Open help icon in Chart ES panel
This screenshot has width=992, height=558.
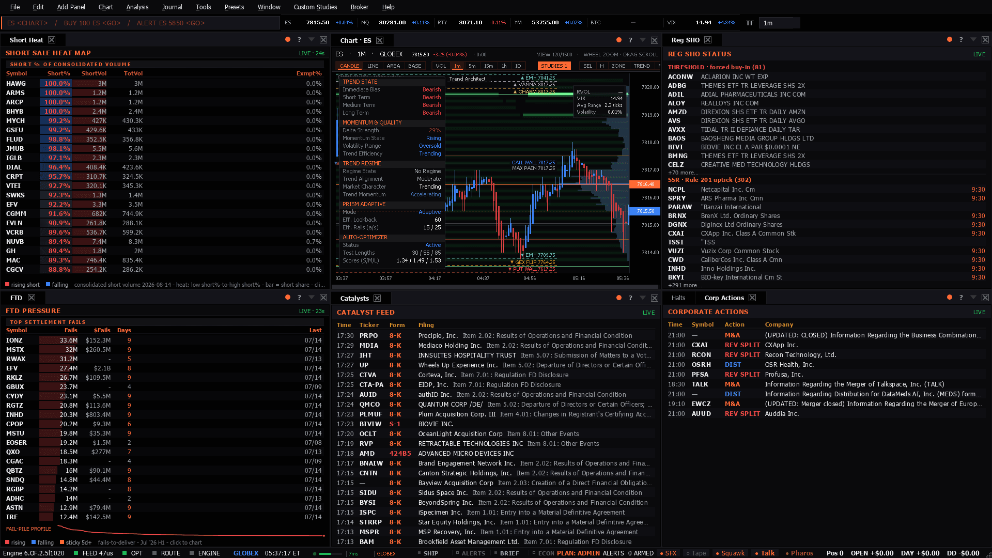pos(630,40)
